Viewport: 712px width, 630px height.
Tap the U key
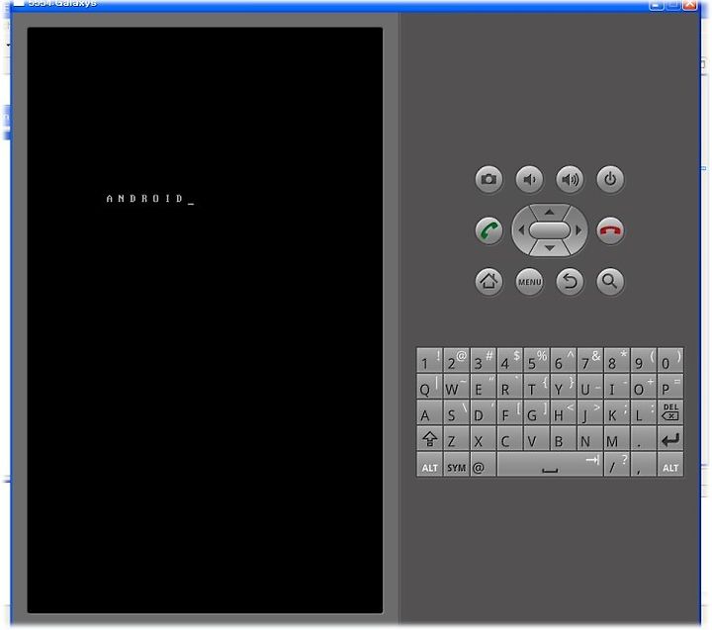pyautogui.click(x=589, y=386)
